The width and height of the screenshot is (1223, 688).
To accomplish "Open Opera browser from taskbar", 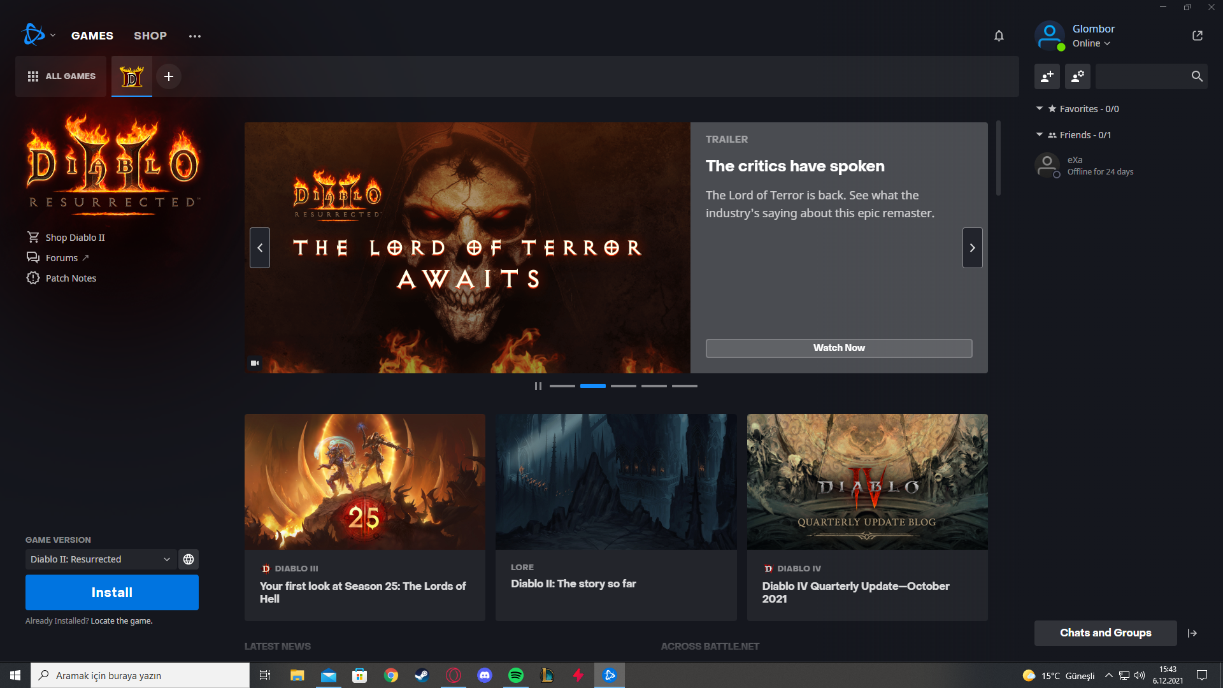I will [x=454, y=675].
